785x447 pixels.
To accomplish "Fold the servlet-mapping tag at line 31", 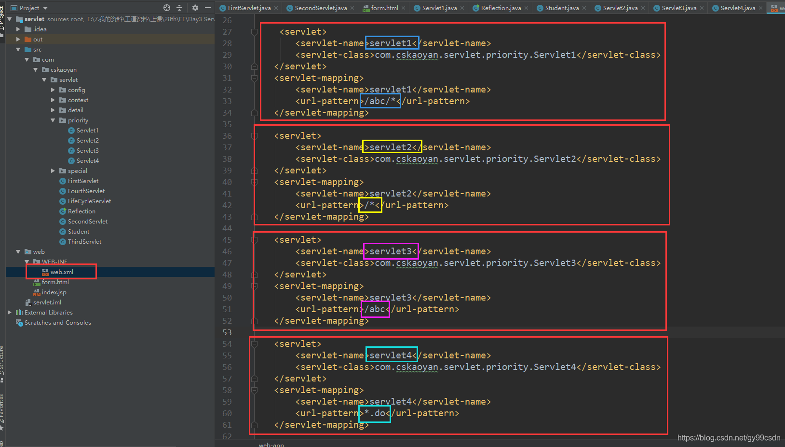I will (254, 78).
